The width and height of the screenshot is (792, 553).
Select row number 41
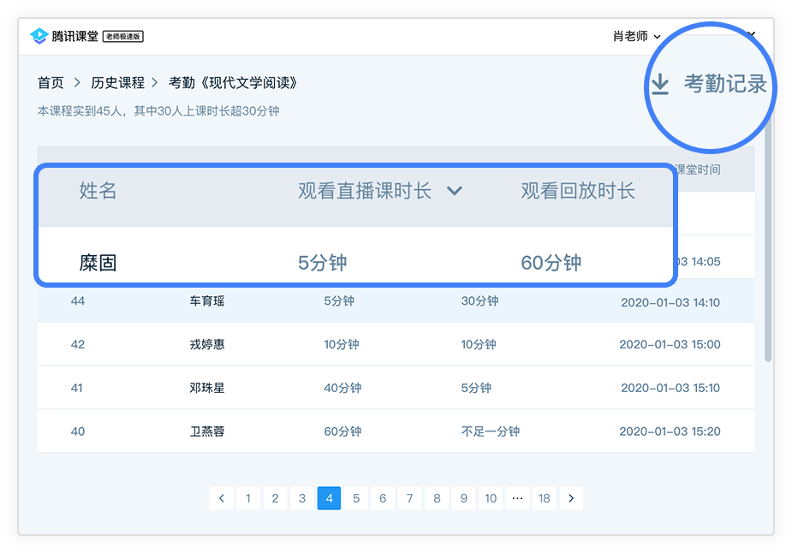(x=77, y=388)
